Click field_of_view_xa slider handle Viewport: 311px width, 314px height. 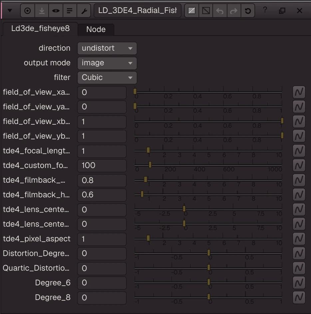135,91
